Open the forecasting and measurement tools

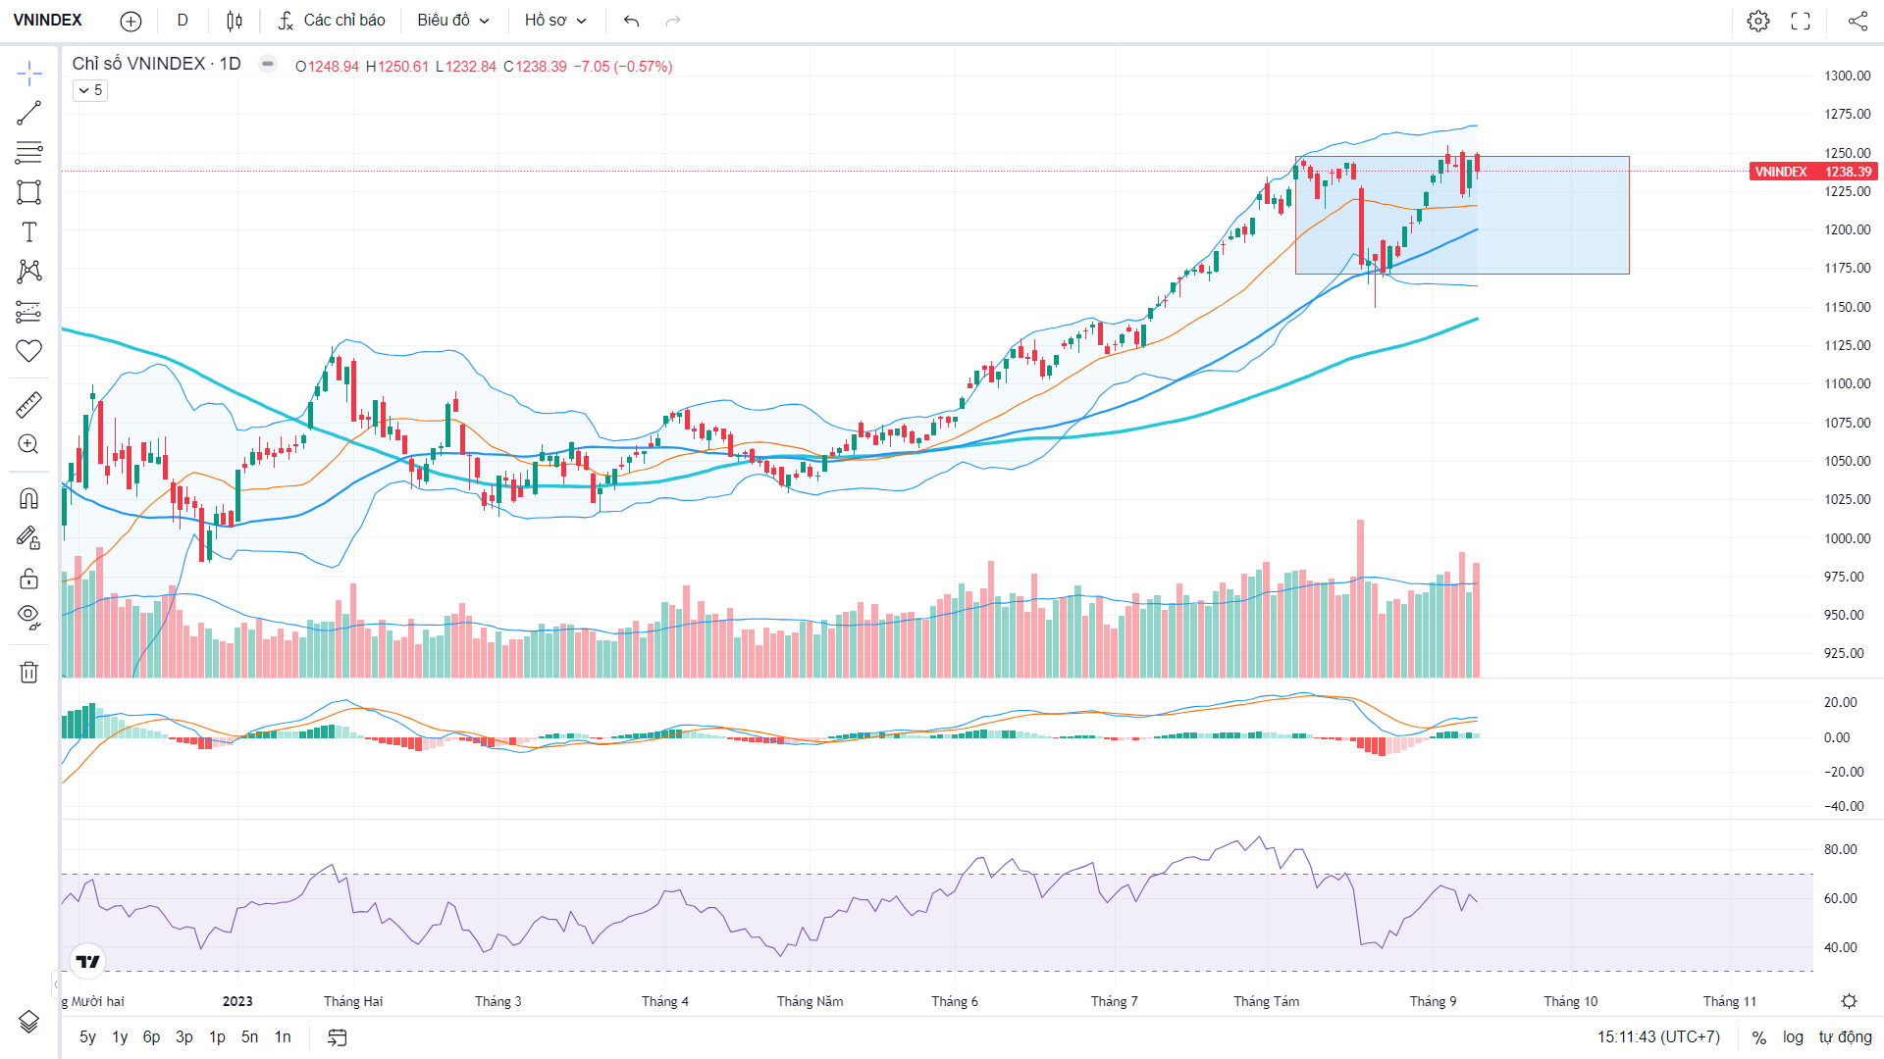pos(29,311)
